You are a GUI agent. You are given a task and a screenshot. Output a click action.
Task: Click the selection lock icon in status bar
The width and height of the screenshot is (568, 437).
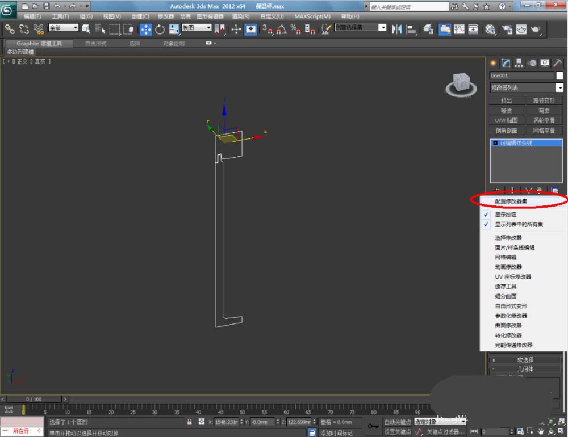190,422
